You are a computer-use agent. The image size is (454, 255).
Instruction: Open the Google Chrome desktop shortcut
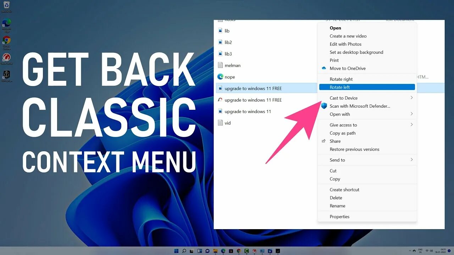click(x=6, y=42)
